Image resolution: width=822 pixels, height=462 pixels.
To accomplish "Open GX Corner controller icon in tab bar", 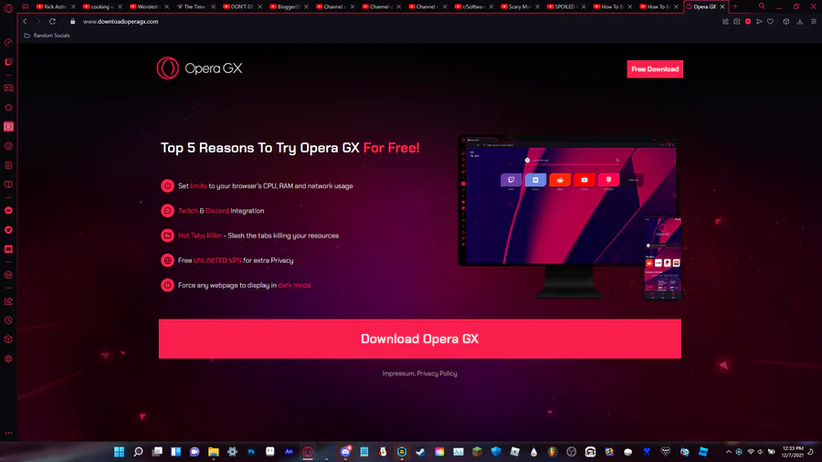I will coord(26,6).
